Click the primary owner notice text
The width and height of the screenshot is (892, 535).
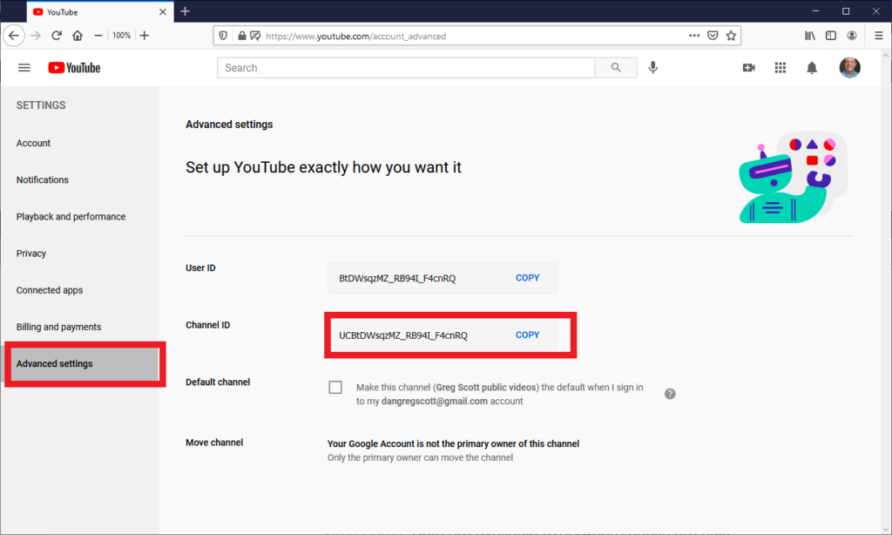tap(453, 444)
